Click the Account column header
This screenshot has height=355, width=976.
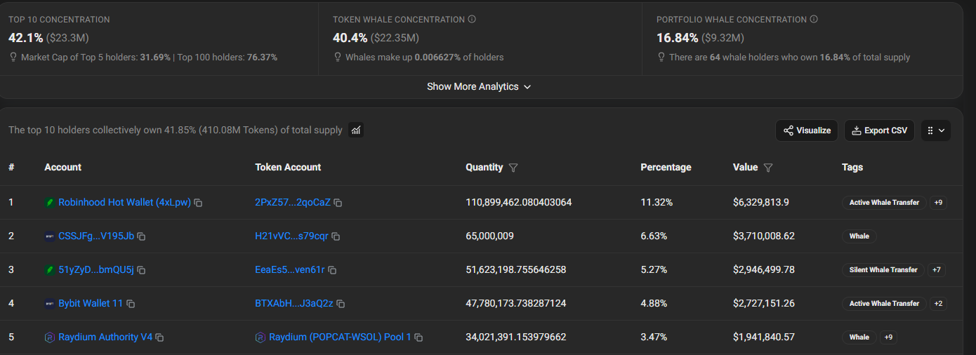point(62,168)
